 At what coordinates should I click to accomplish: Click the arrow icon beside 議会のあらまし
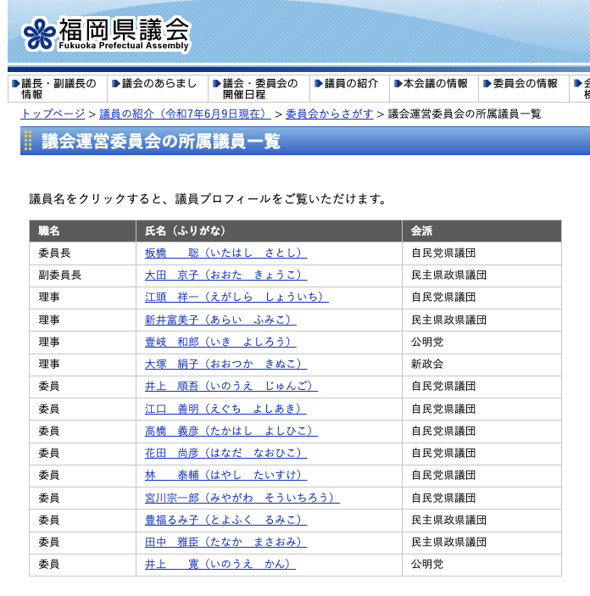pos(116,84)
